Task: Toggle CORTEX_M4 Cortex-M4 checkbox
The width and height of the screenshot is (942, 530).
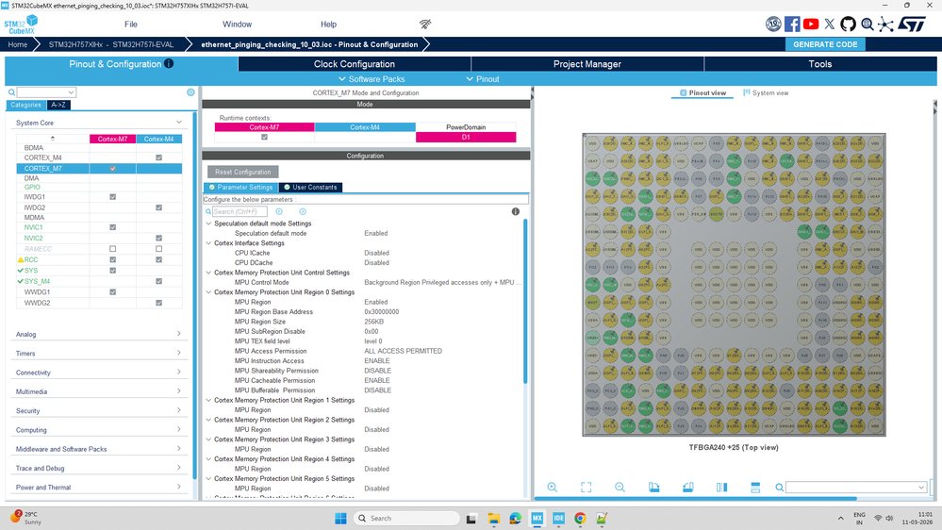Action: [x=159, y=157]
